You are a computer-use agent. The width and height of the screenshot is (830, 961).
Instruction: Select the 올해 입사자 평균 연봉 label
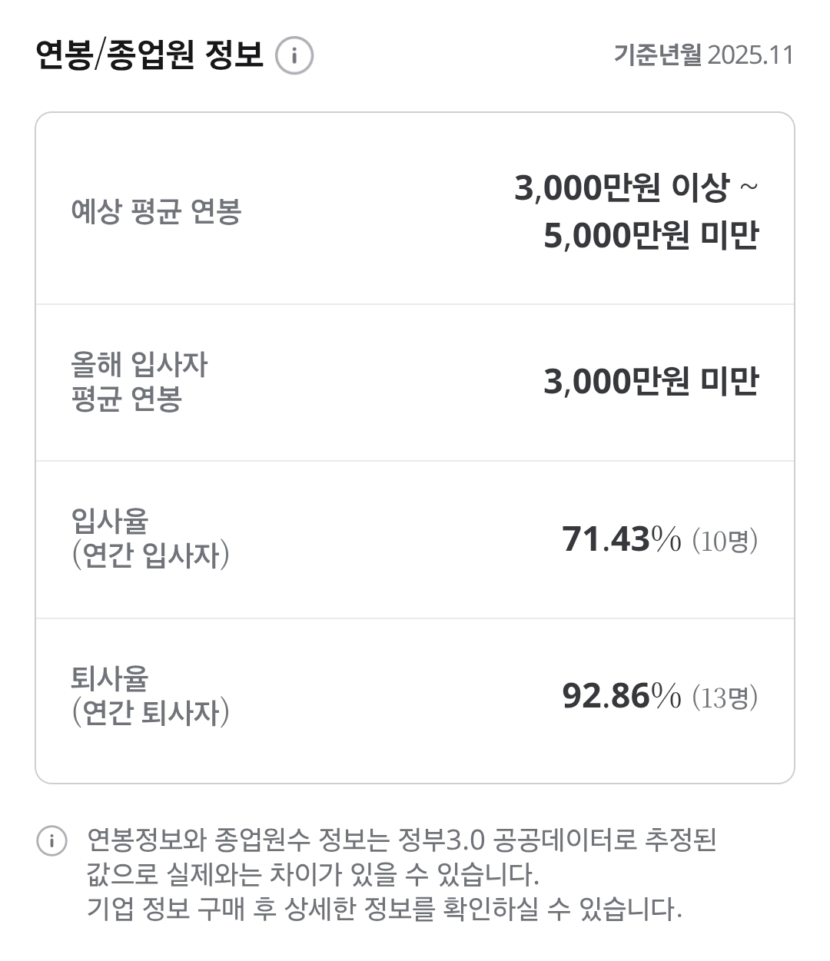139,382
